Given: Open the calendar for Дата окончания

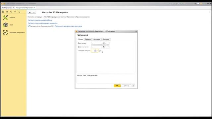Looking at the screenshot, I should [103, 47].
